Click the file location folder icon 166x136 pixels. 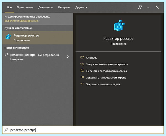click(82, 71)
